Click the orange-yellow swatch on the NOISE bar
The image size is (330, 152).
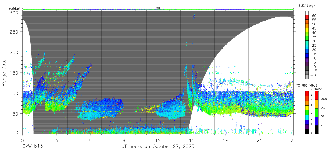pos(317,104)
